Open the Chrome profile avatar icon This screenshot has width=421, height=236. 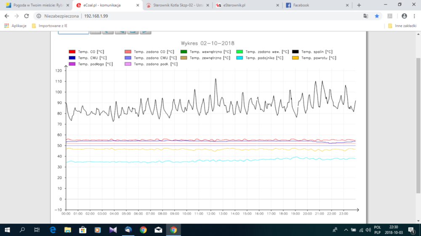click(x=404, y=16)
